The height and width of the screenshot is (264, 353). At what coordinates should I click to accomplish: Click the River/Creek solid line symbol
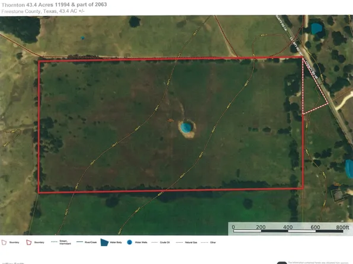click(x=80, y=242)
